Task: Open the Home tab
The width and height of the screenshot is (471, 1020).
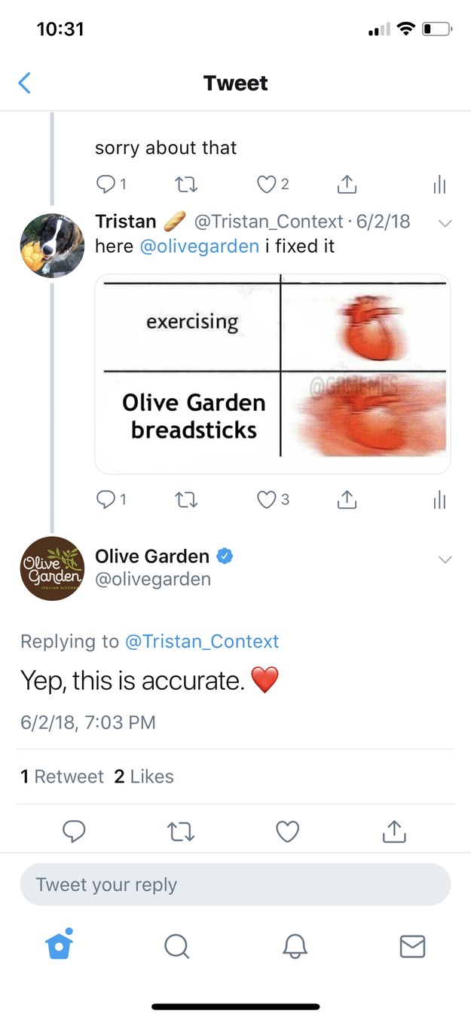Action: [59, 945]
